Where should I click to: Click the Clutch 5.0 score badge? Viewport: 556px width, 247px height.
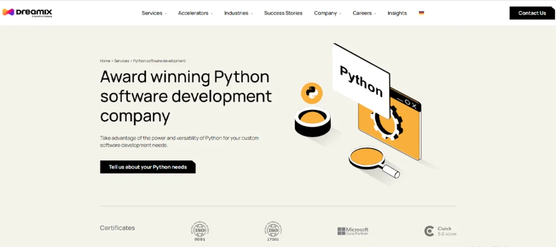pos(440,231)
